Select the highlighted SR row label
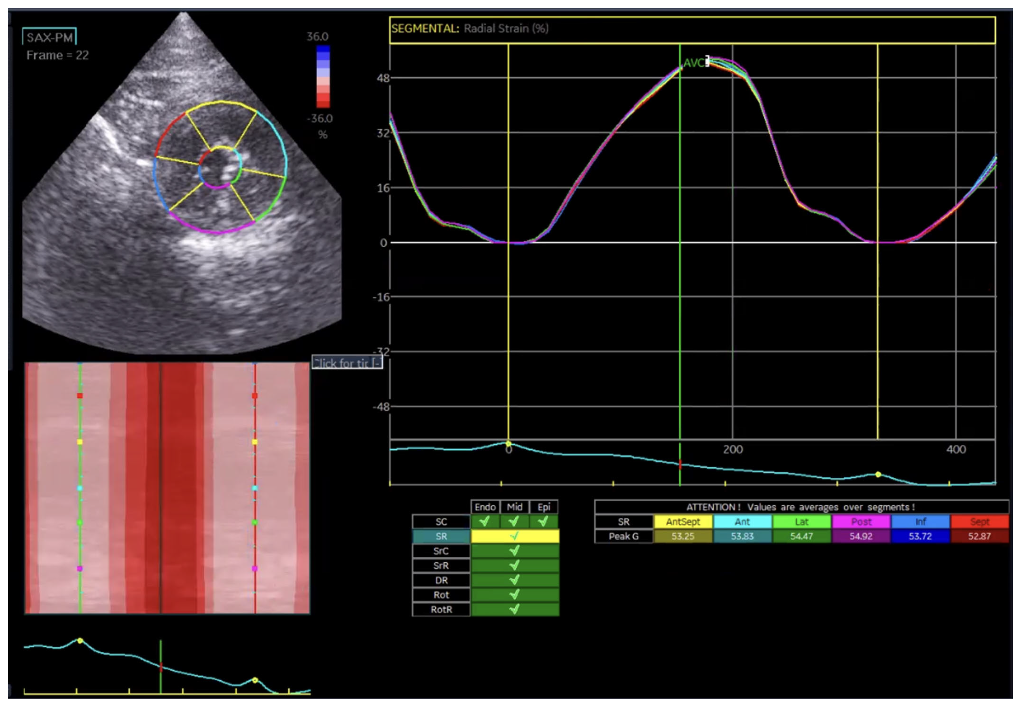The width and height of the screenshot is (1022, 707). coord(441,536)
